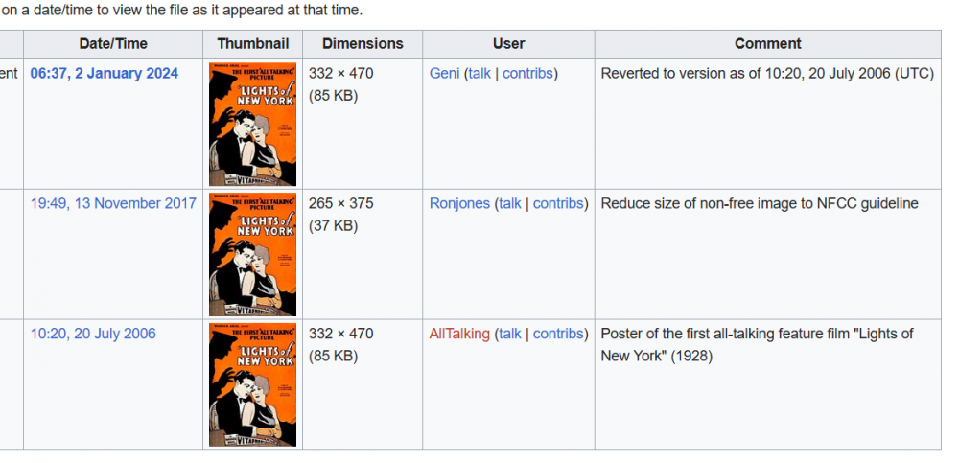This screenshot has width=959, height=463.
Task: Click the Comment column header
Action: click(768, 44)
